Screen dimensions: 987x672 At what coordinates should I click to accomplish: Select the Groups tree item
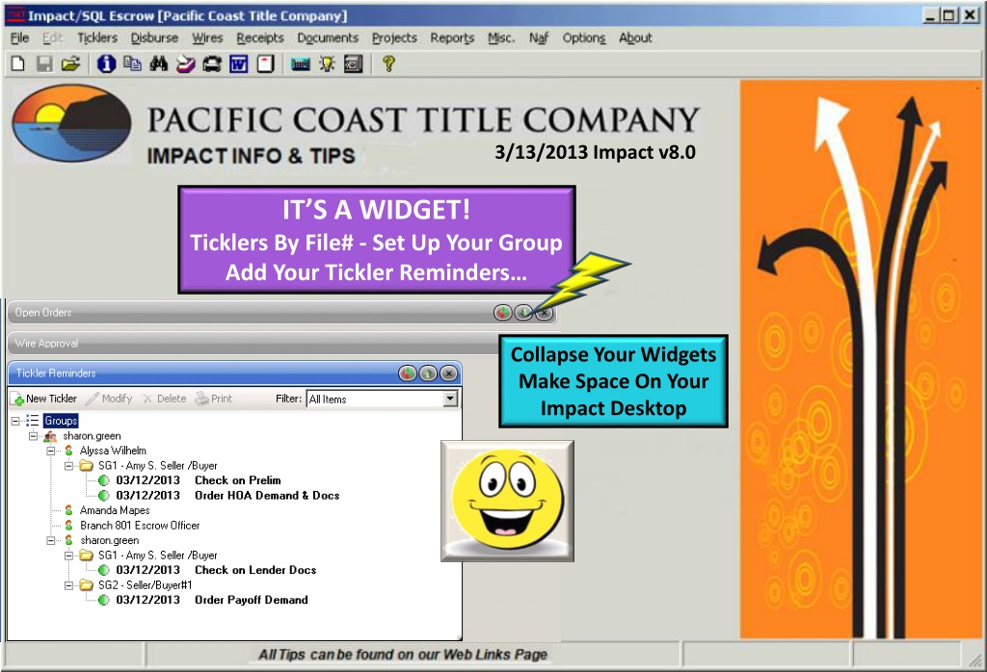point(61,421)
